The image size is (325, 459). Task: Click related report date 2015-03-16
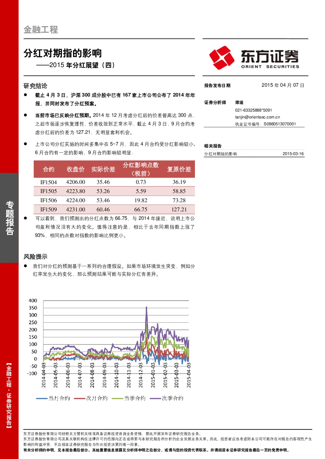click(x=293, y=154)
